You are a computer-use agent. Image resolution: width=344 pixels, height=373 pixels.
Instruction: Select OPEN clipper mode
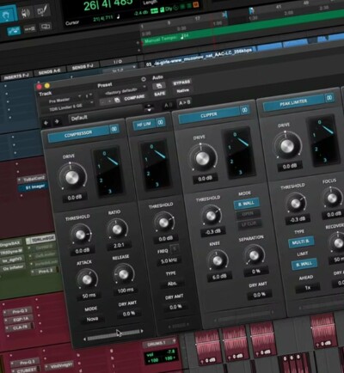point(248,214)
